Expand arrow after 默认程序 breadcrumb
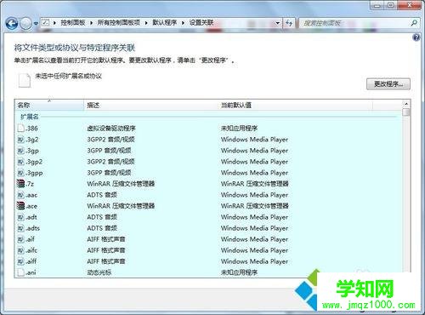Screen dimensions: 425x315 click(183, 23)
